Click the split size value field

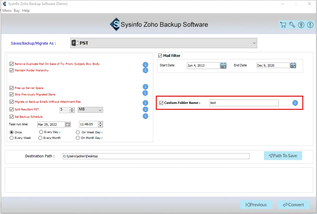coord(65,109)
